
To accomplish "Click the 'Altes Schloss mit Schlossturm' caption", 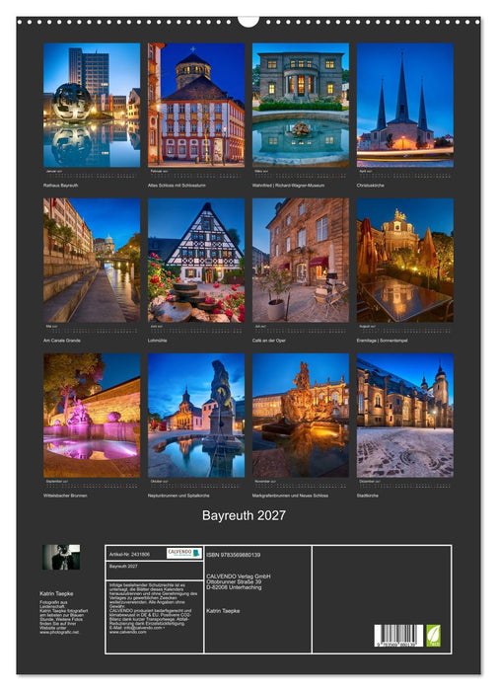I will coord(177,186).
